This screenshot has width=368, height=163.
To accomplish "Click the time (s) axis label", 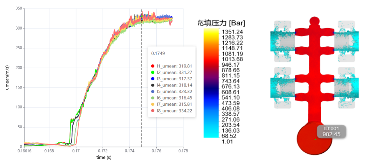I will point(104,158).
